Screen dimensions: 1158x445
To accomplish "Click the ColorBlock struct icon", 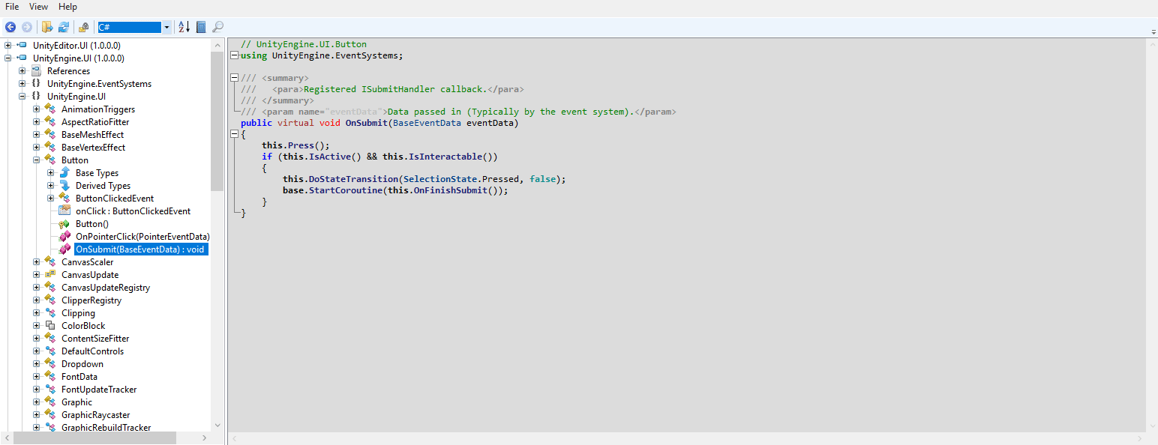I will pos(50,326).
